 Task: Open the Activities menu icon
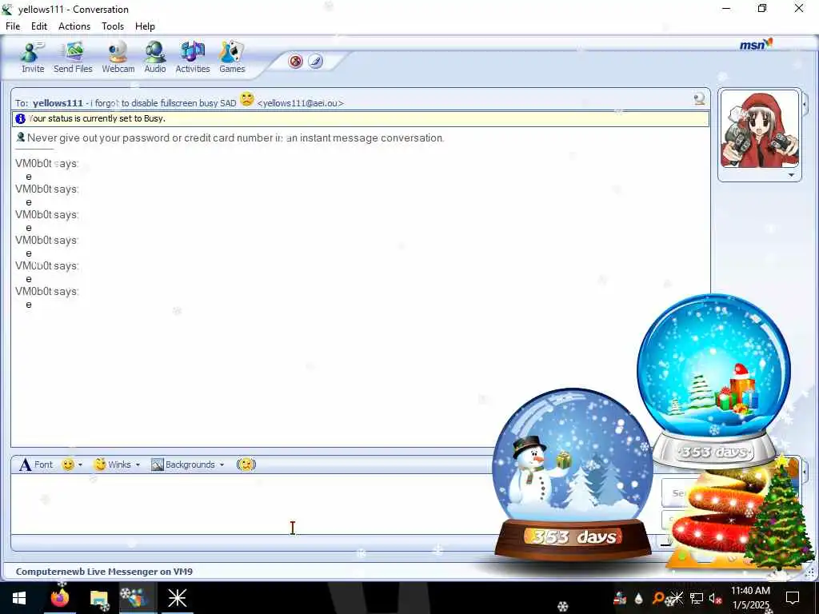point(193,57)
